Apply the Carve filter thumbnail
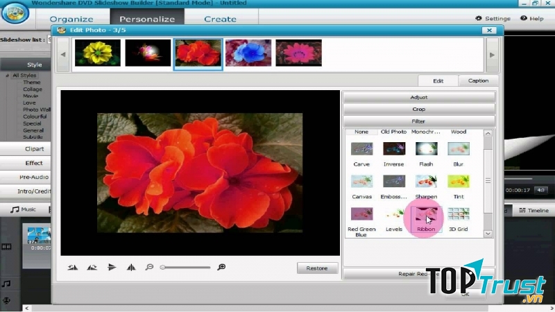Image resolution: width=555 pixels, height=312 pixels. point(361,149)
